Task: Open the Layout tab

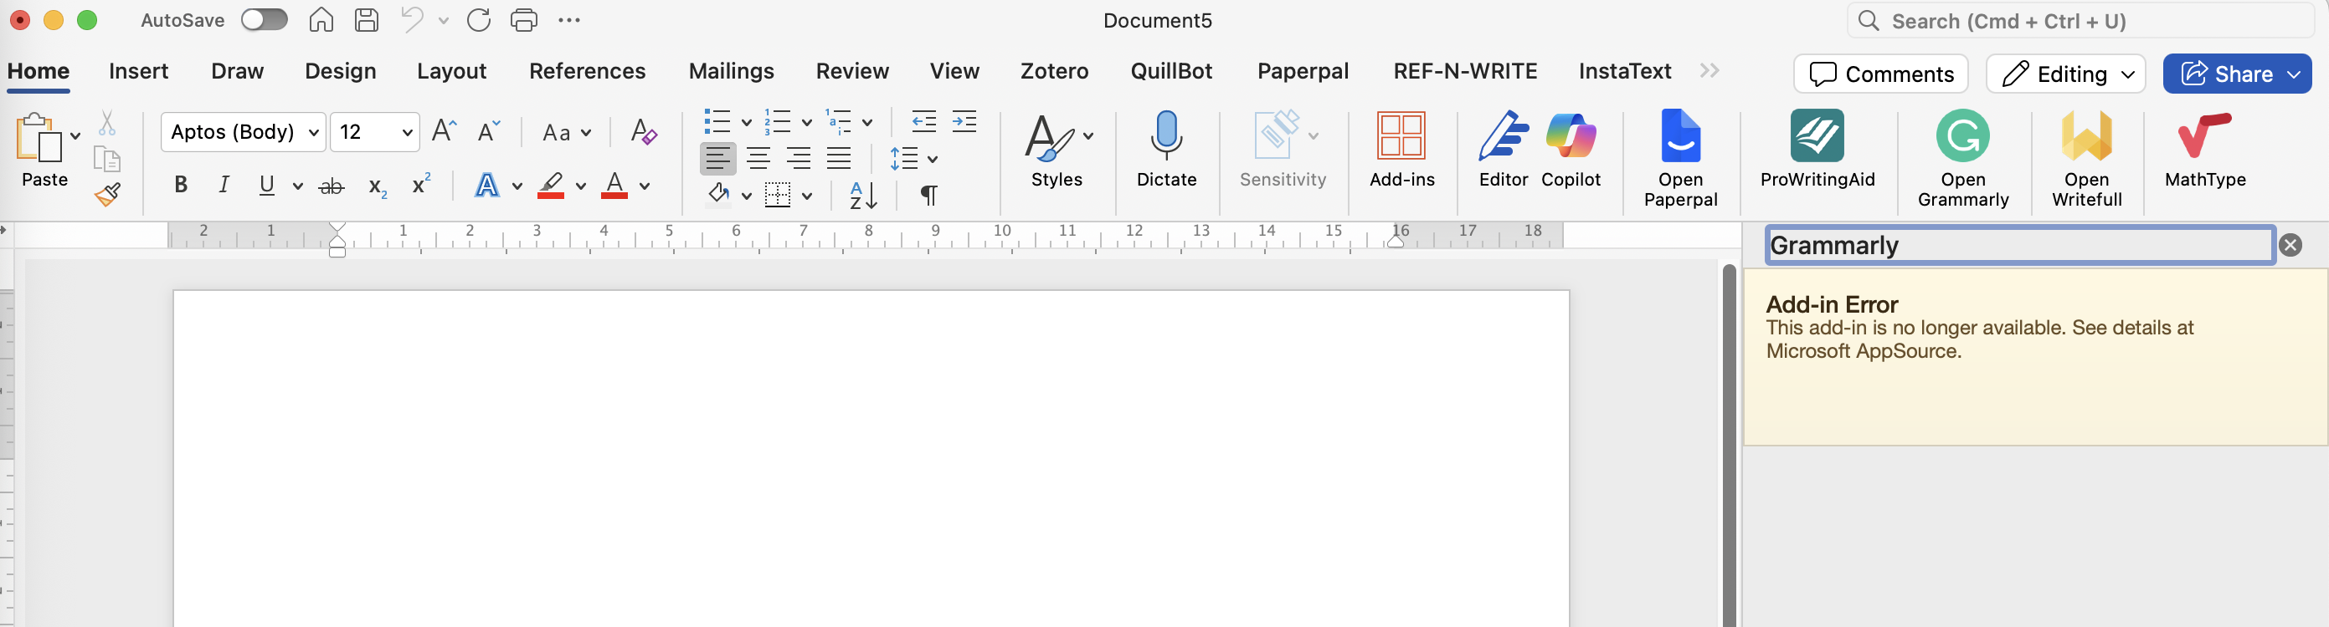Action: tap(451, 70)
